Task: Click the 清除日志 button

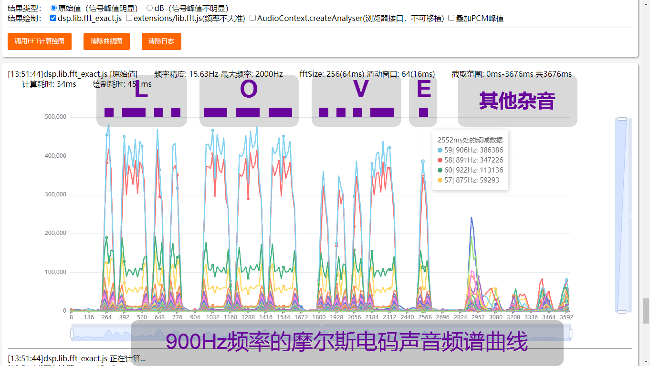Action: point(161,41)
